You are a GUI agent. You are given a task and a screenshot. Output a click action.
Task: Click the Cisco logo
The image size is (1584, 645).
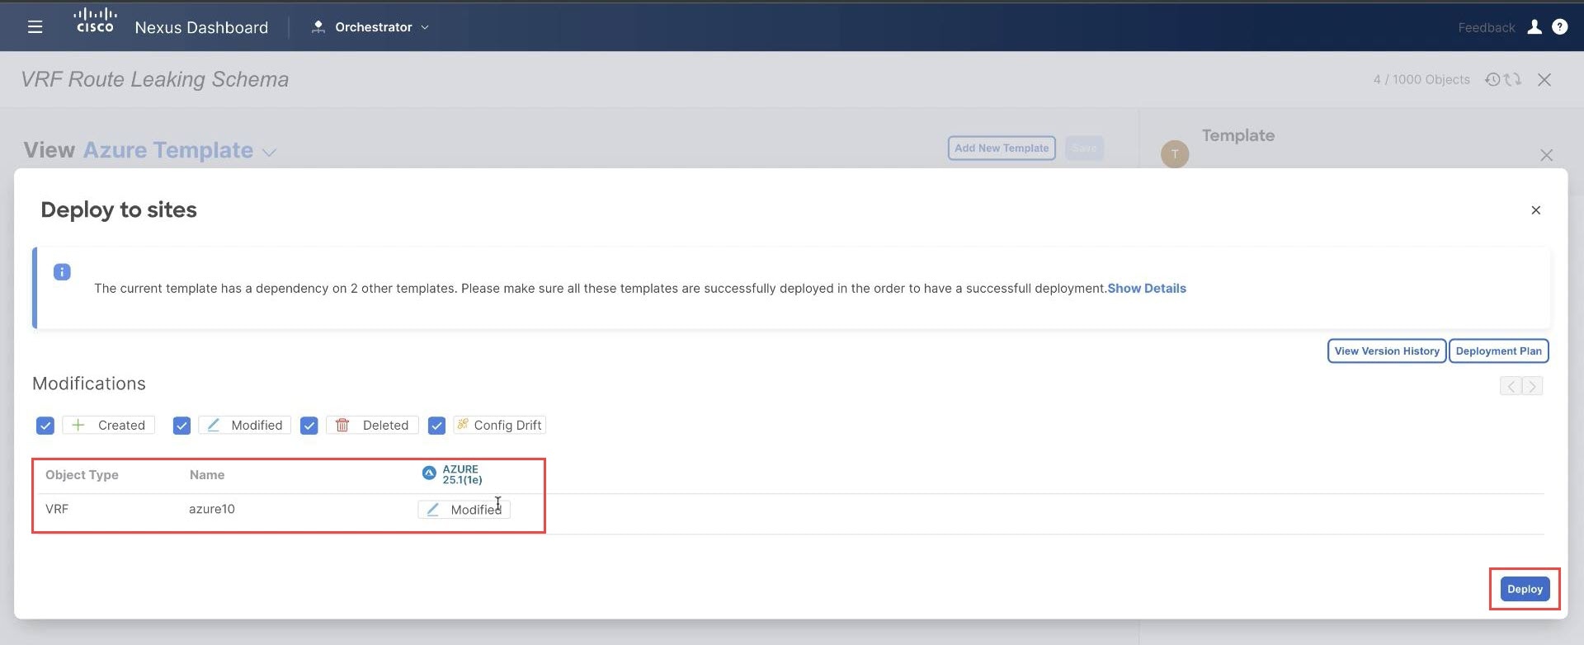tap(95, 21)
